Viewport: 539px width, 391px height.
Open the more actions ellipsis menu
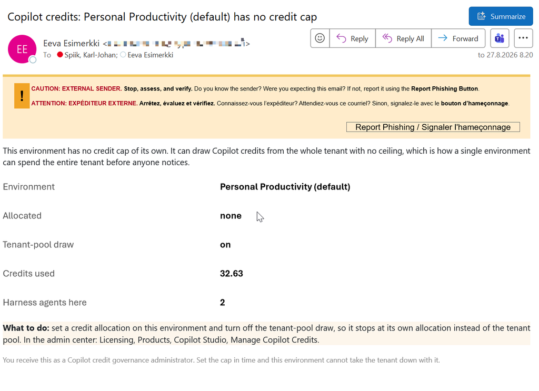tap(523, 38)
